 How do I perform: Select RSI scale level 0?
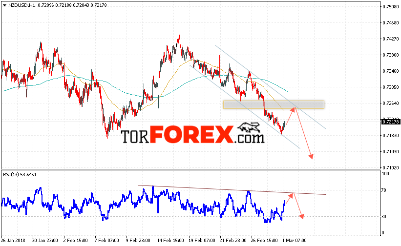pos(383,232)
